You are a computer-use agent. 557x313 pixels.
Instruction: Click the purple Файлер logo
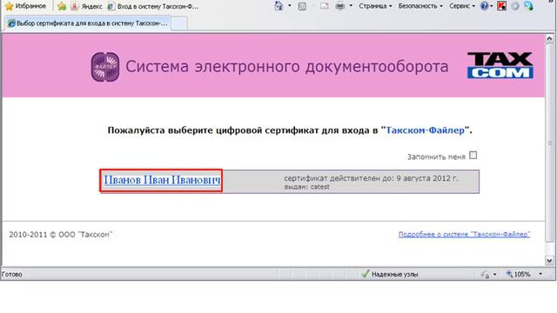tap(104, 67)
